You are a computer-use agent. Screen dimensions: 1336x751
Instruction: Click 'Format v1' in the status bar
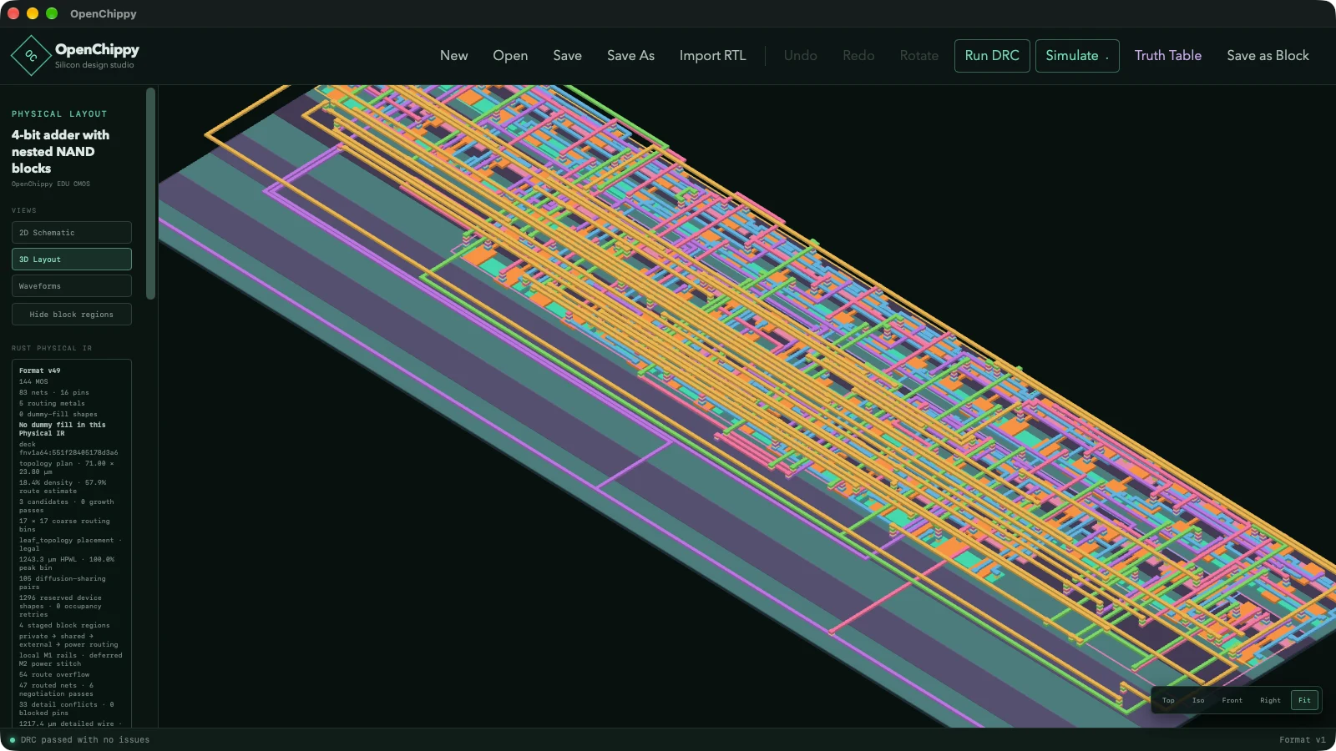pyautogui.click(x=1303, y=740)
